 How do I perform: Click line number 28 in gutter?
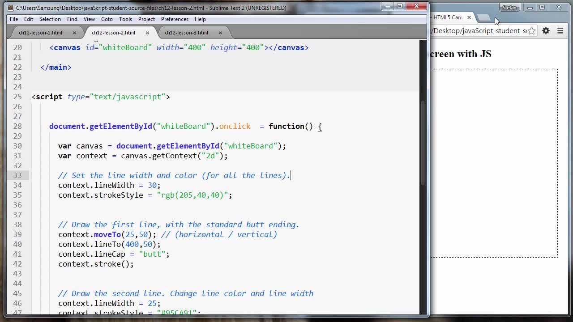17,126
